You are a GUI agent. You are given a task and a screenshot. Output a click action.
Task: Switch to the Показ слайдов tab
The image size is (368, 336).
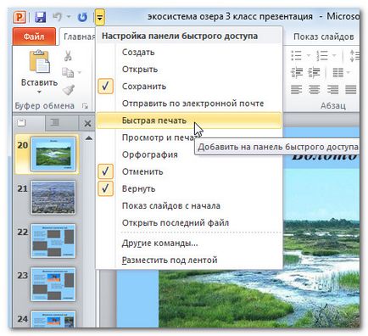coord(324,36)
